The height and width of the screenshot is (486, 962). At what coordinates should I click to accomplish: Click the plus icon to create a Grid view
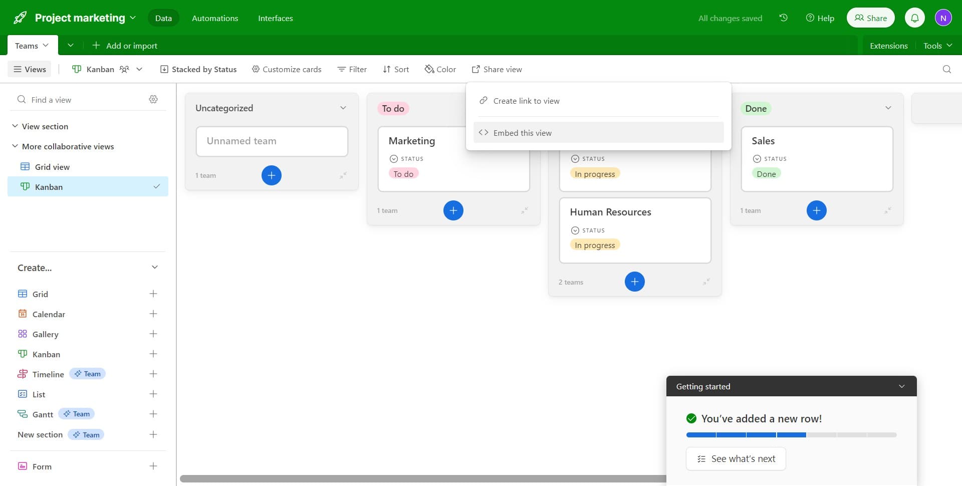pos(153,294)
